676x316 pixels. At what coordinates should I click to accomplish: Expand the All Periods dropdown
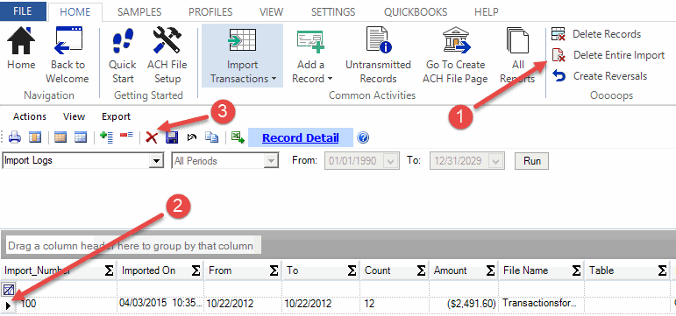[x=271, y=161]
